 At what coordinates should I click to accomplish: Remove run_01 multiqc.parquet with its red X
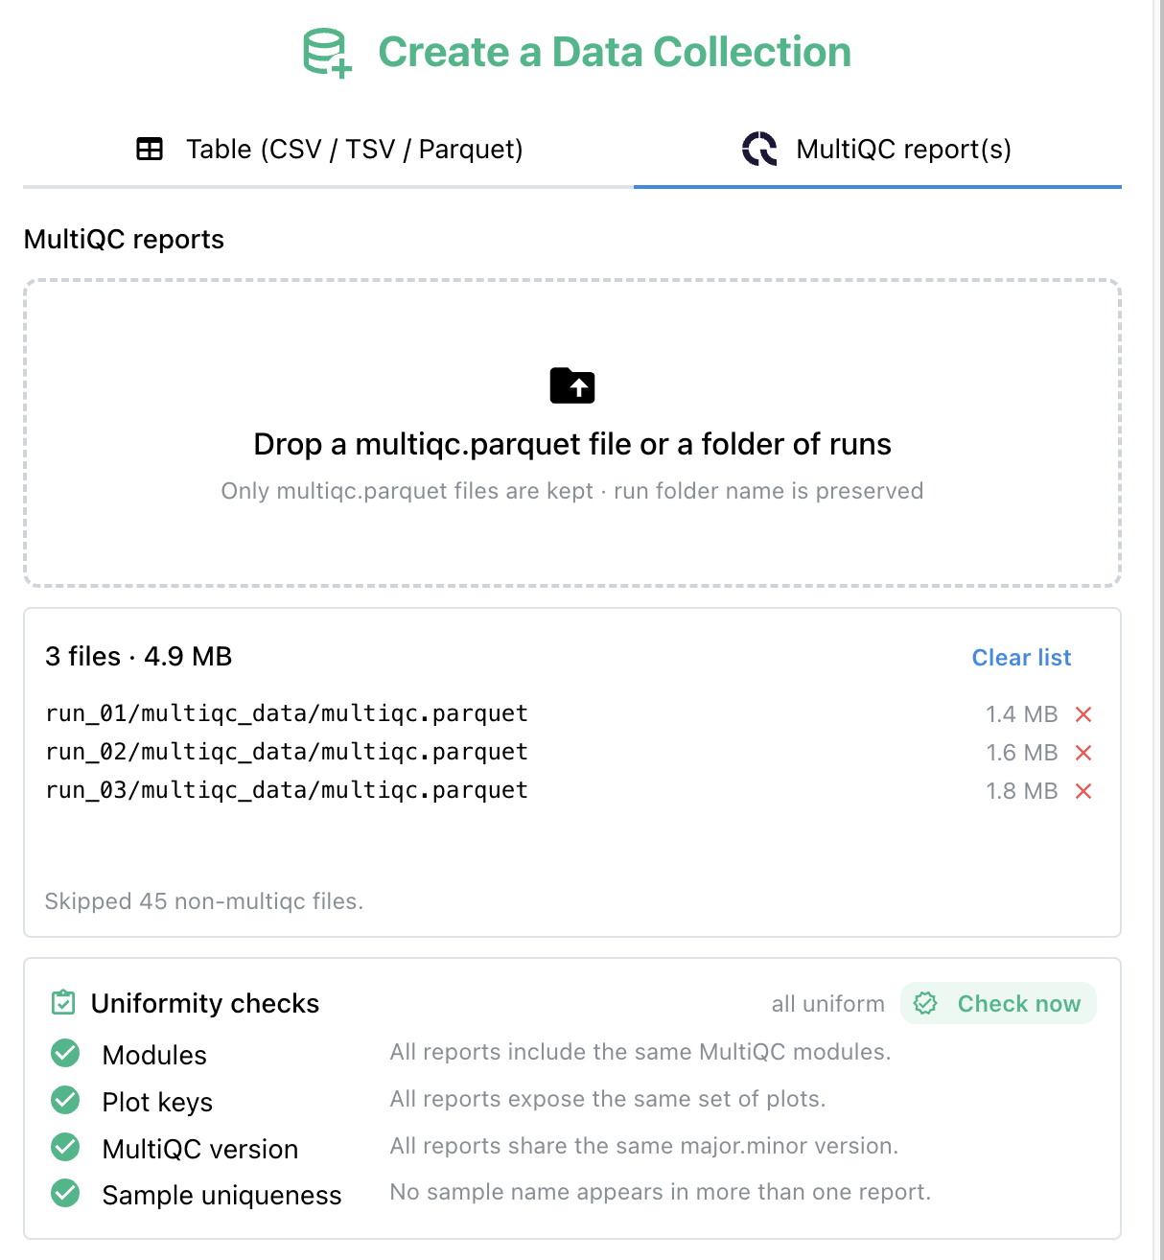1083,714
